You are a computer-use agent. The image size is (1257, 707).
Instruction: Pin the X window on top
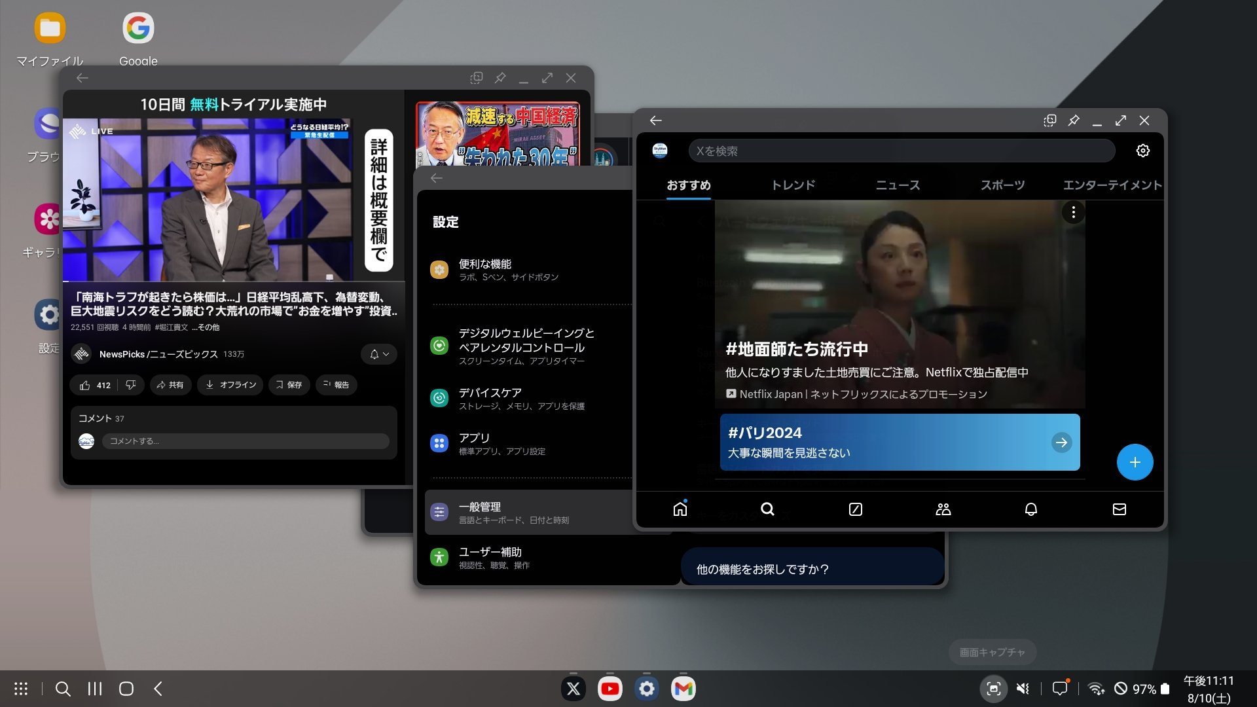[1074, 120]
